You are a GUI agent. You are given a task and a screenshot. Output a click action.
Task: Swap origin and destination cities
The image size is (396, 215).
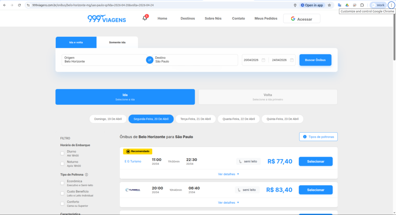pyautogui.click(x=150, y=60)
